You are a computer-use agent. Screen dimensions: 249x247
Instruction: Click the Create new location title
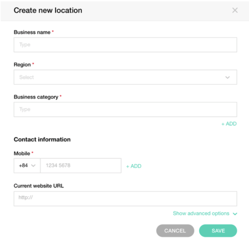coord(48,10)
